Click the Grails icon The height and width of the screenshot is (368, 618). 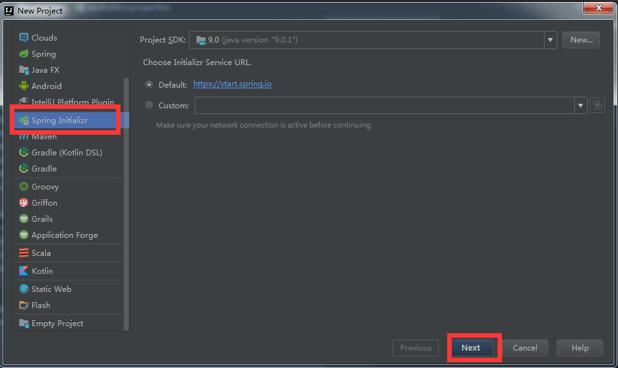(24, 218)
